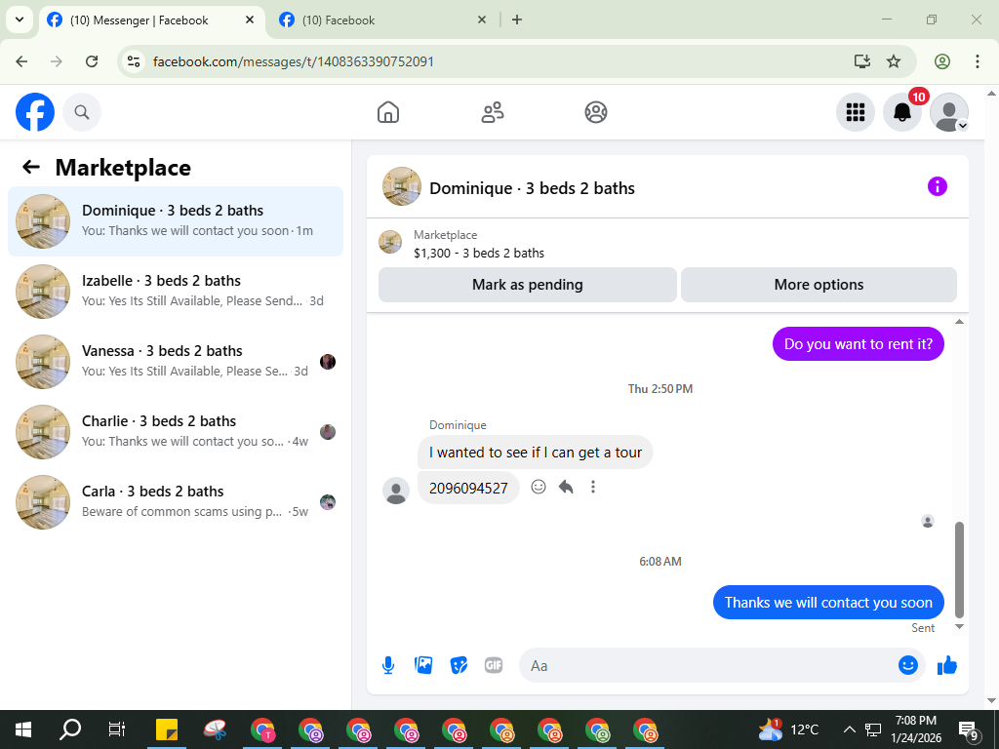
Task: Open the Izabelle conversation
Action: tap(176, 291)
